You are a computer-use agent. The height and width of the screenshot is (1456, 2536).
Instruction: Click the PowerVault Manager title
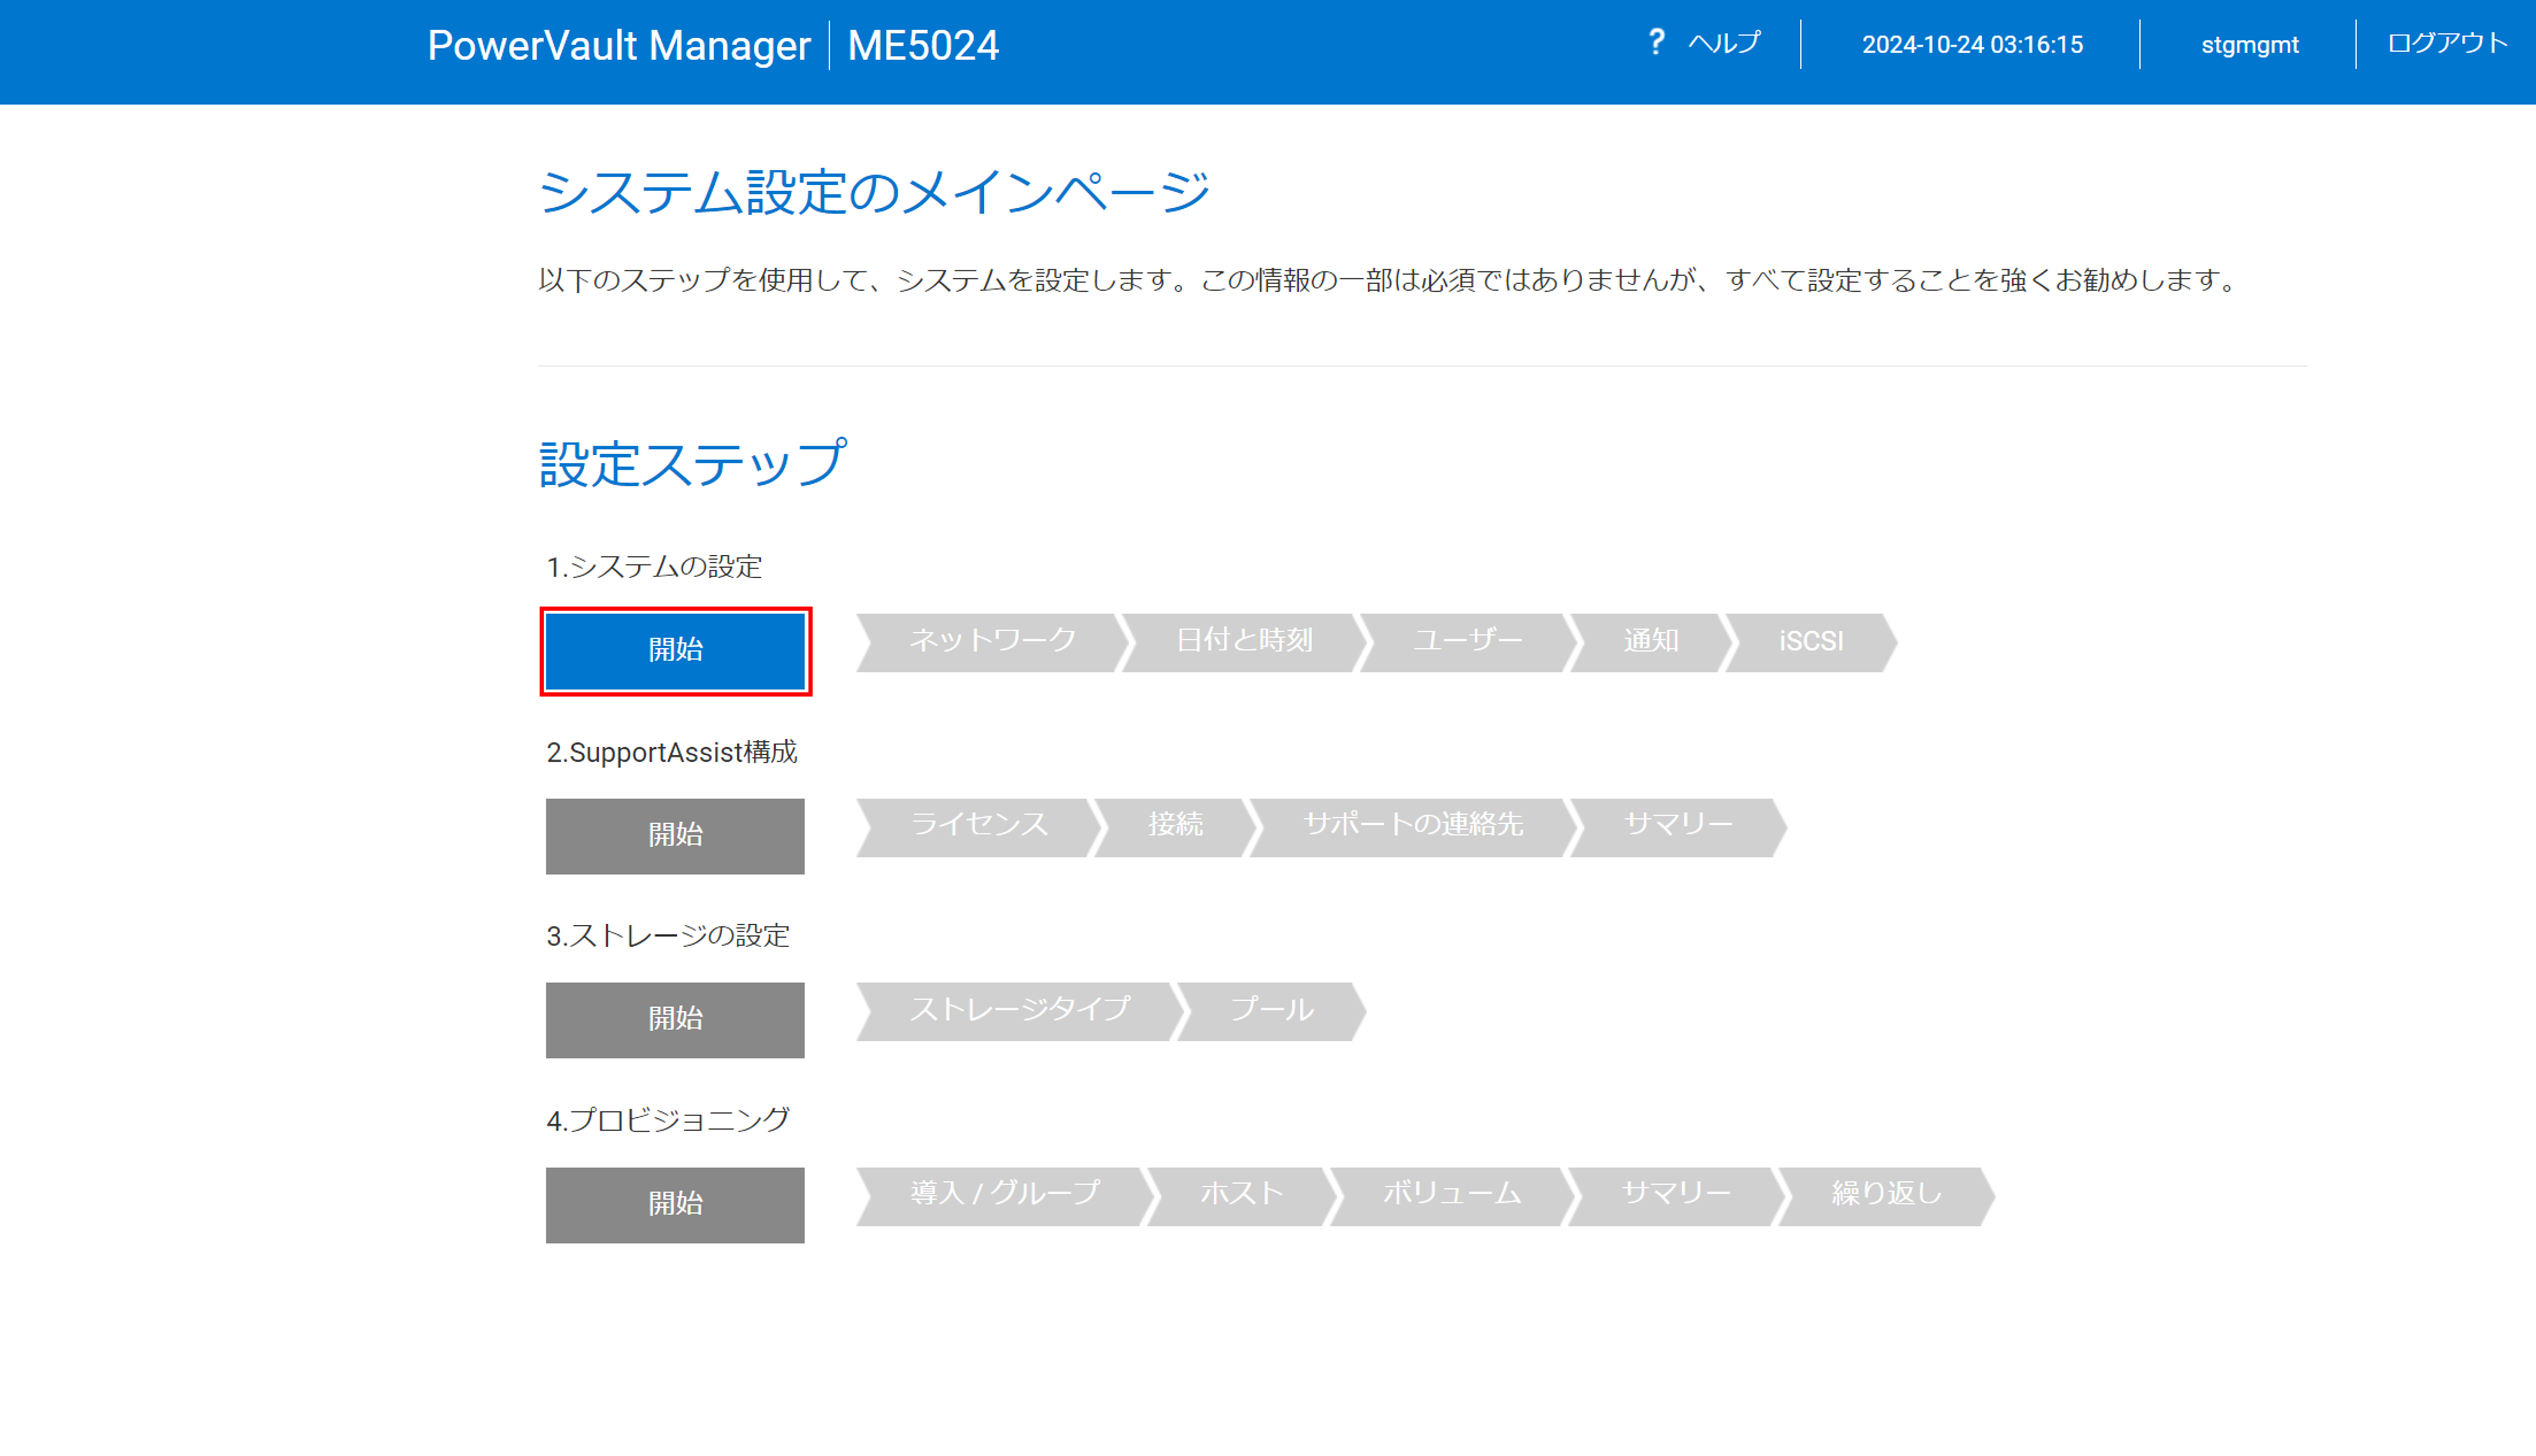click(618, 46)
